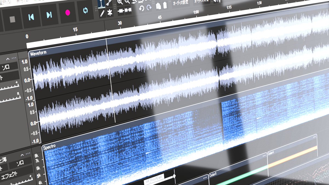Select the WF_FrostDark label
329x185 pixels.
pyautogui.click(x=154, y=179)
